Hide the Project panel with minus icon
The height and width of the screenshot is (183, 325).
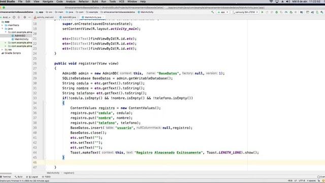pos(29,17)
